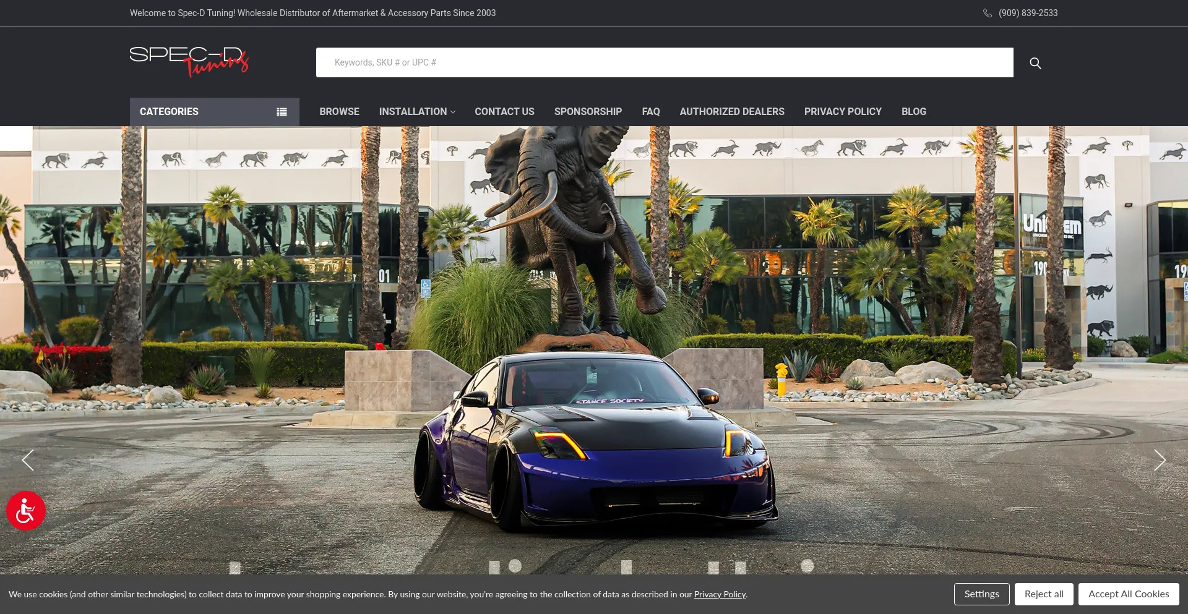
Task: Open the FAQ page
Action: click(x=651, y=112)
